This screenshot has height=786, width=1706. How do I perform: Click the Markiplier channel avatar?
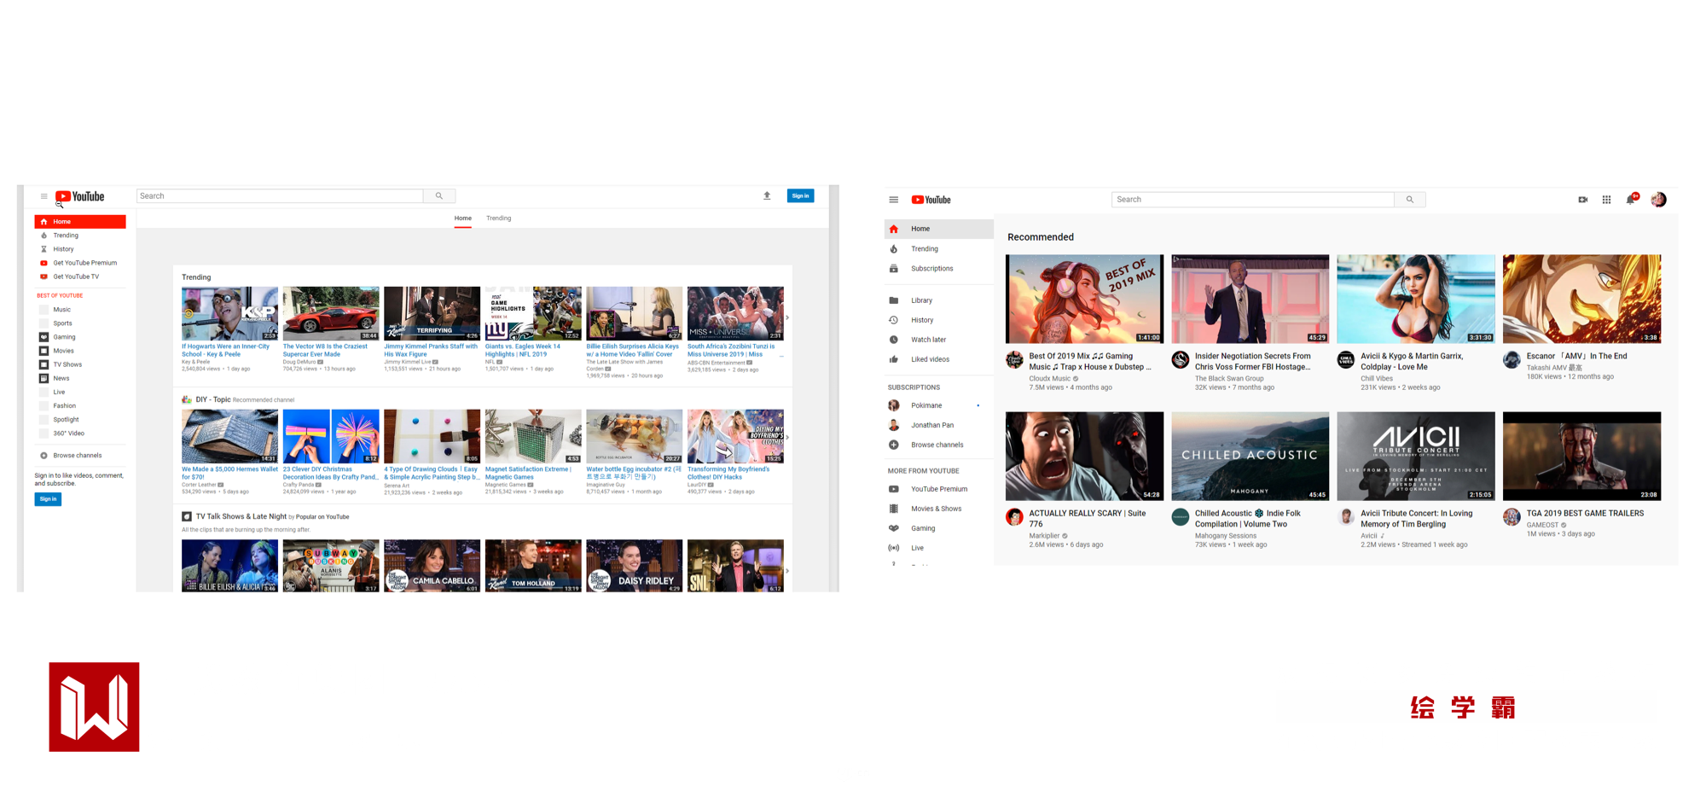pyautogui.click(x=1015, y=516)
